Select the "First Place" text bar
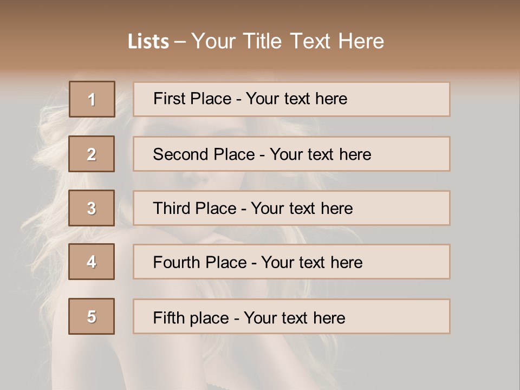The width and height of the screenshot is (520, 390). (x=291, y=99)
